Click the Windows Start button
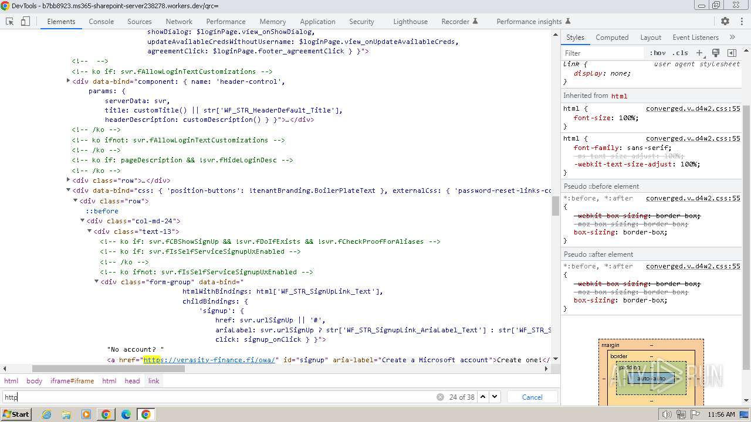The width and height of the screenshot is (751, 422). (x=16, y=414)
